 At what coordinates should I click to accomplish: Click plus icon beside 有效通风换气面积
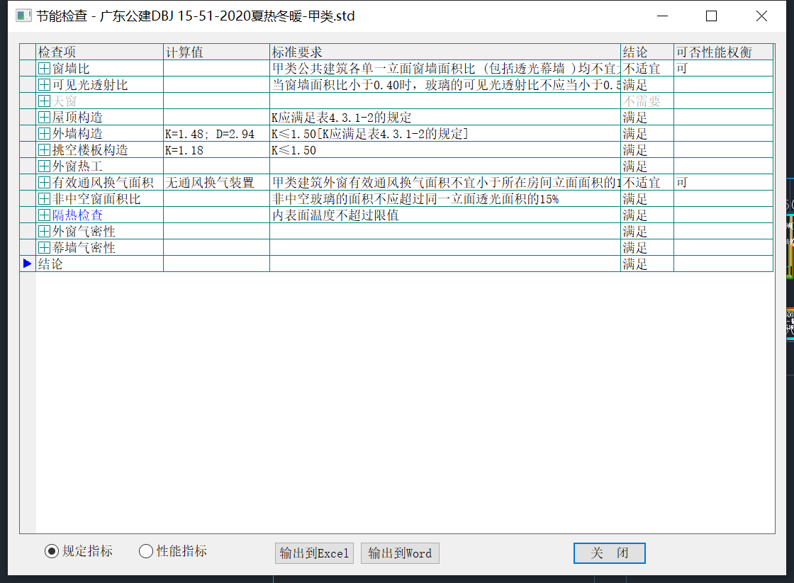pyautogui.click(x=44, y=183)
